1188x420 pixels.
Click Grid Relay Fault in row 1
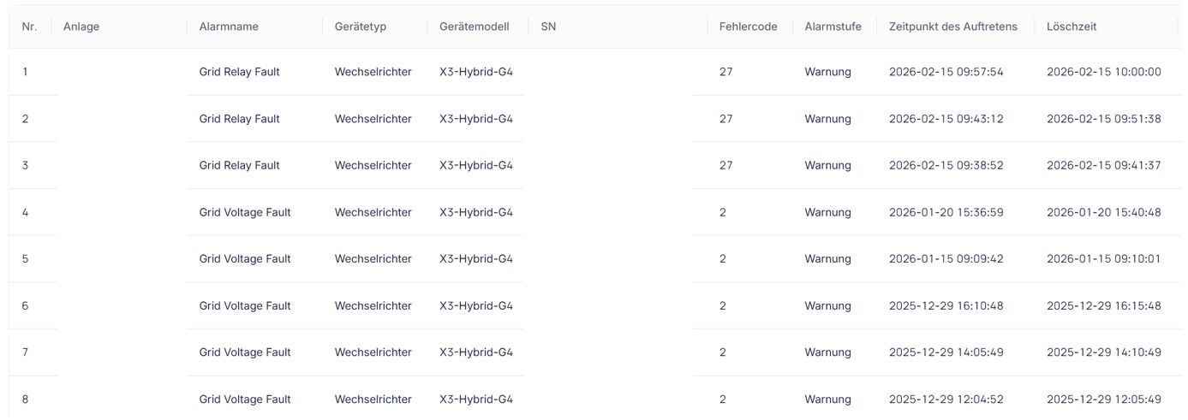(239, 72)
